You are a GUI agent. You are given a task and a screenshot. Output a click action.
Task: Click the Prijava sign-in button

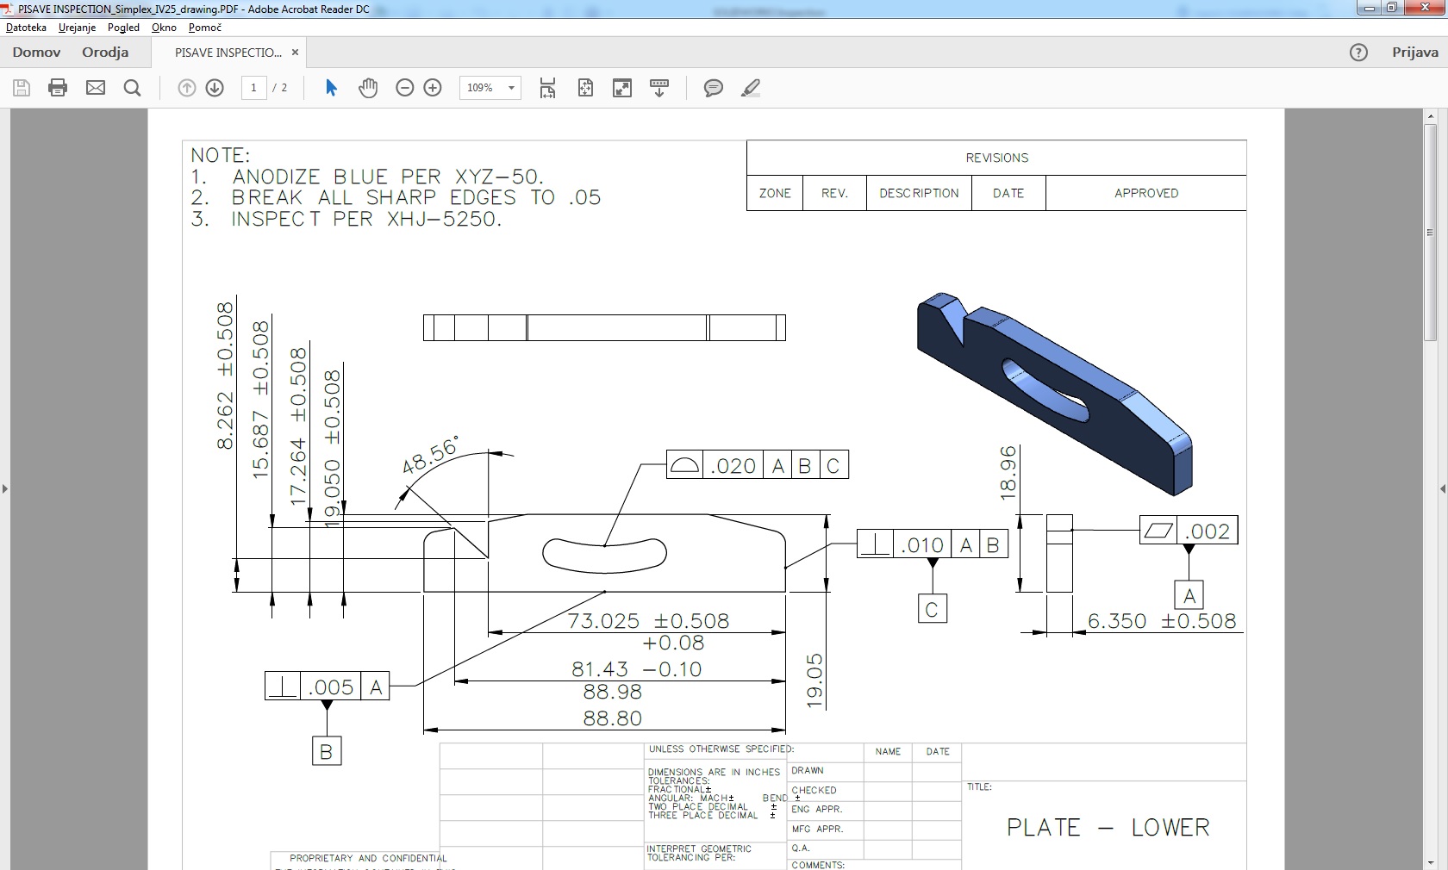1414,53
